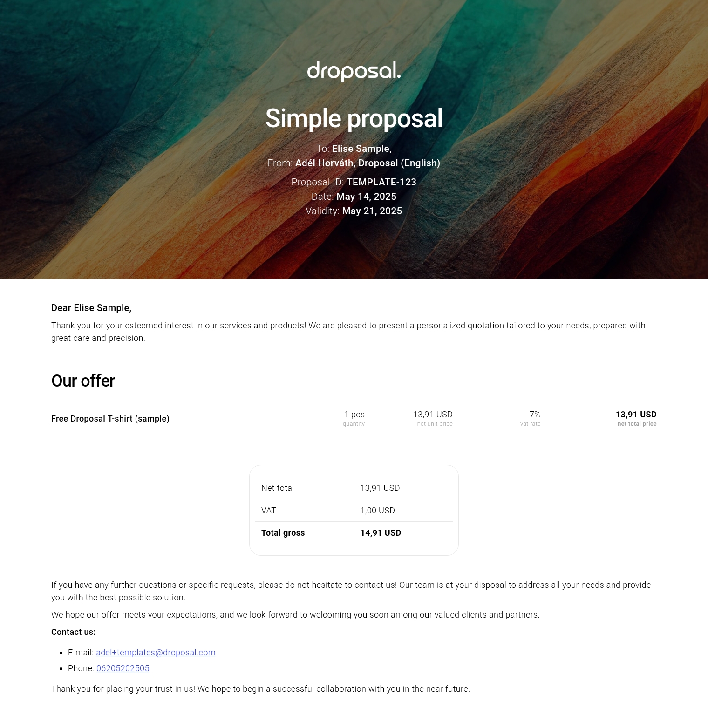Click the 1 pcs quantity value

[x=354, y=415]
